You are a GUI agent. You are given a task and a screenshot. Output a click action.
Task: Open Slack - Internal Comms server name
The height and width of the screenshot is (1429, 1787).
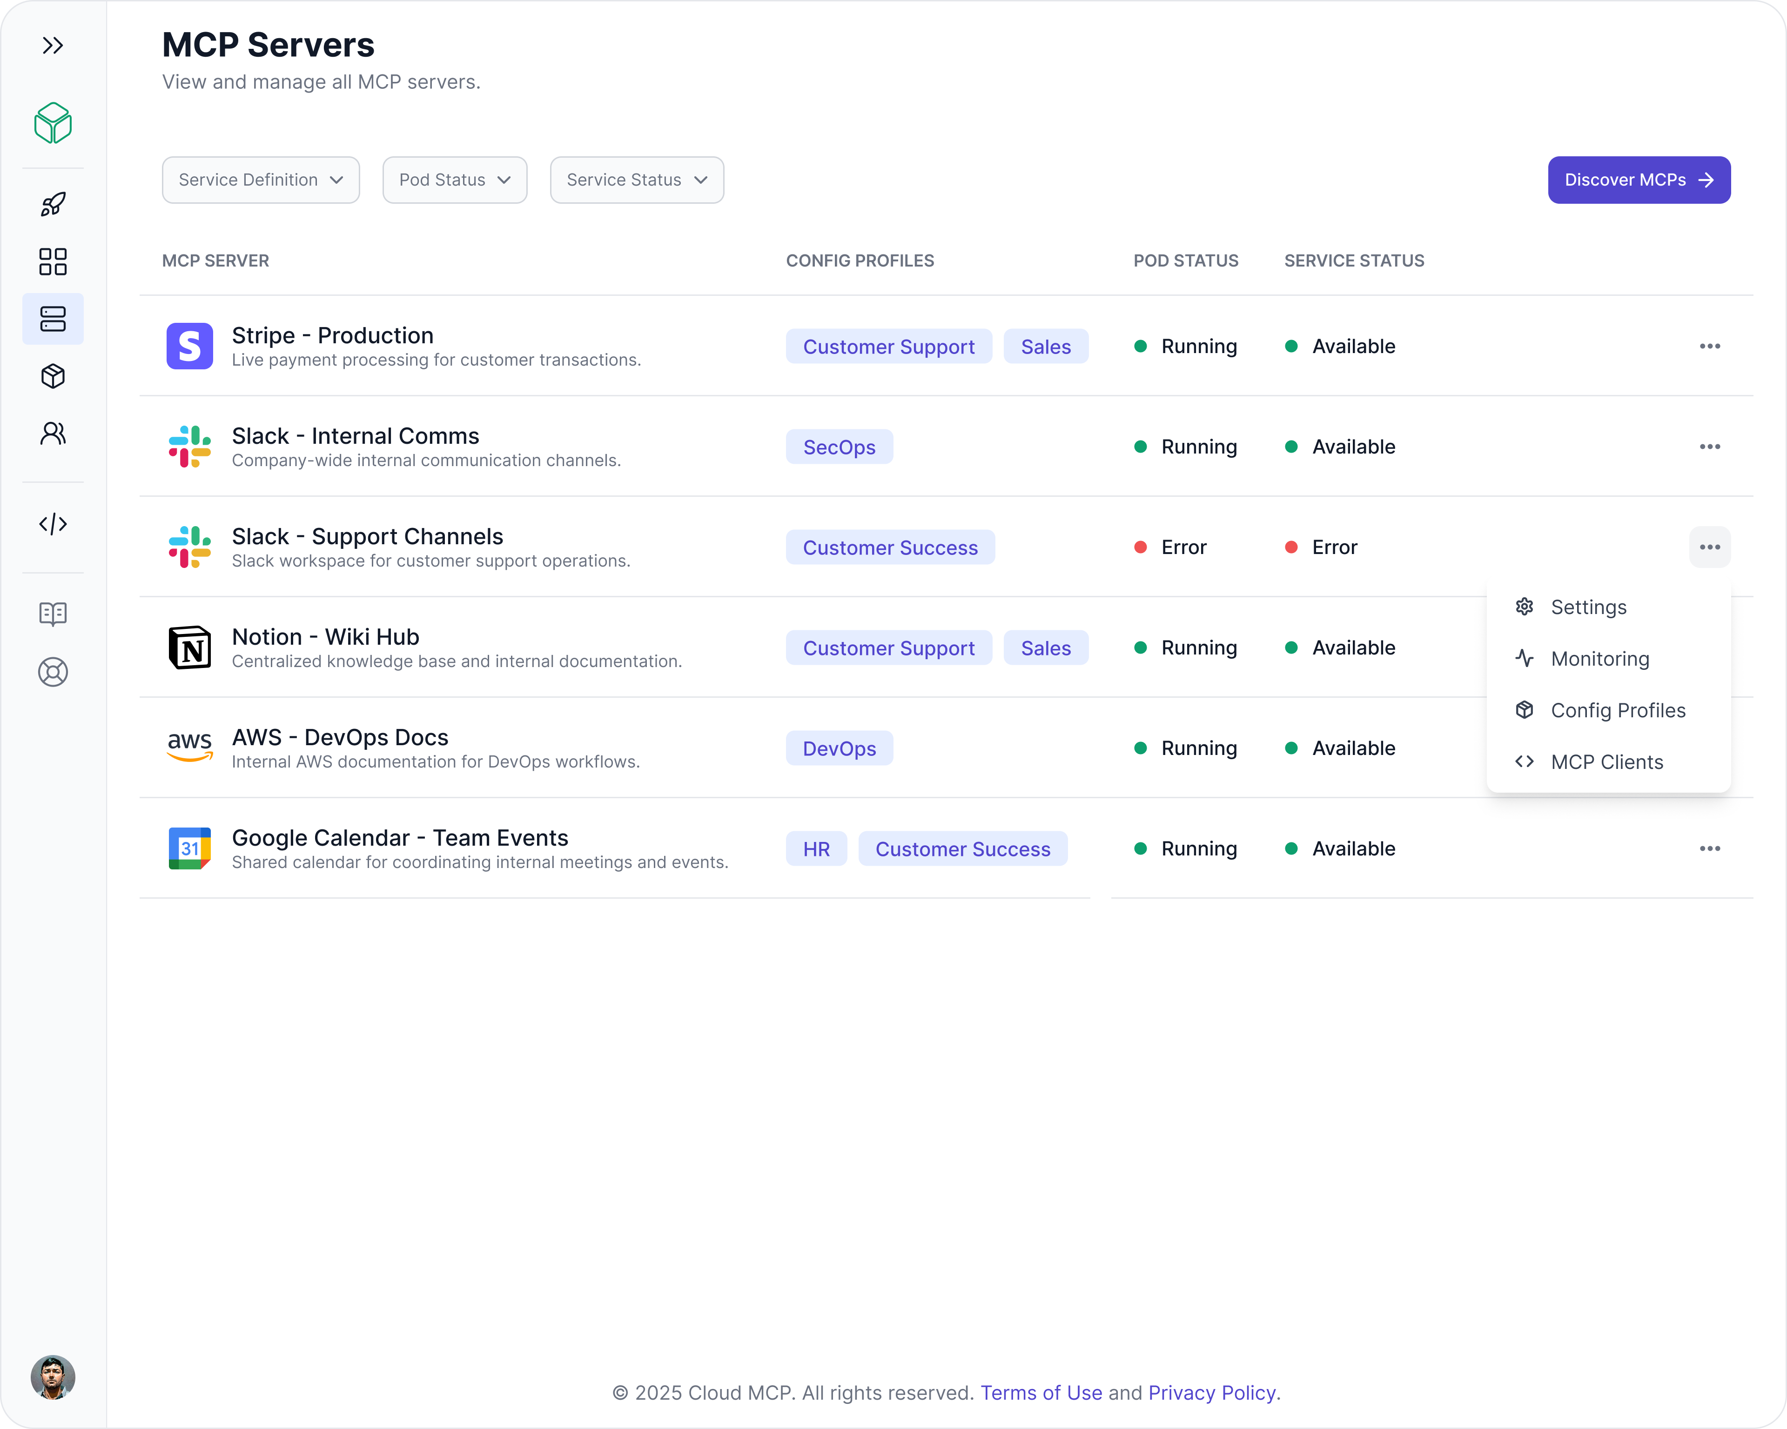coord(356,436)
